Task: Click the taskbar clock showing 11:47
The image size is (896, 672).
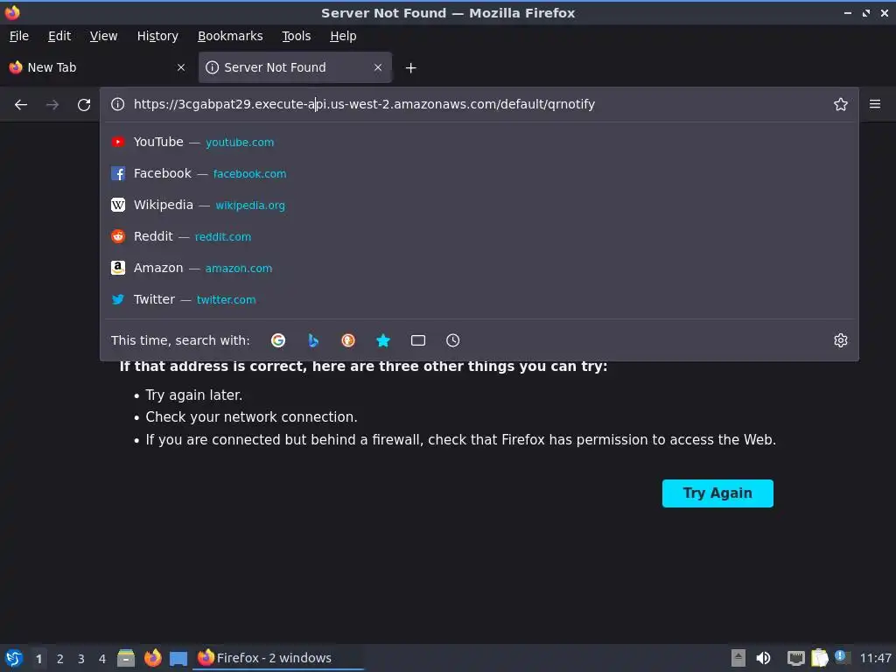Action: [875, 658]
